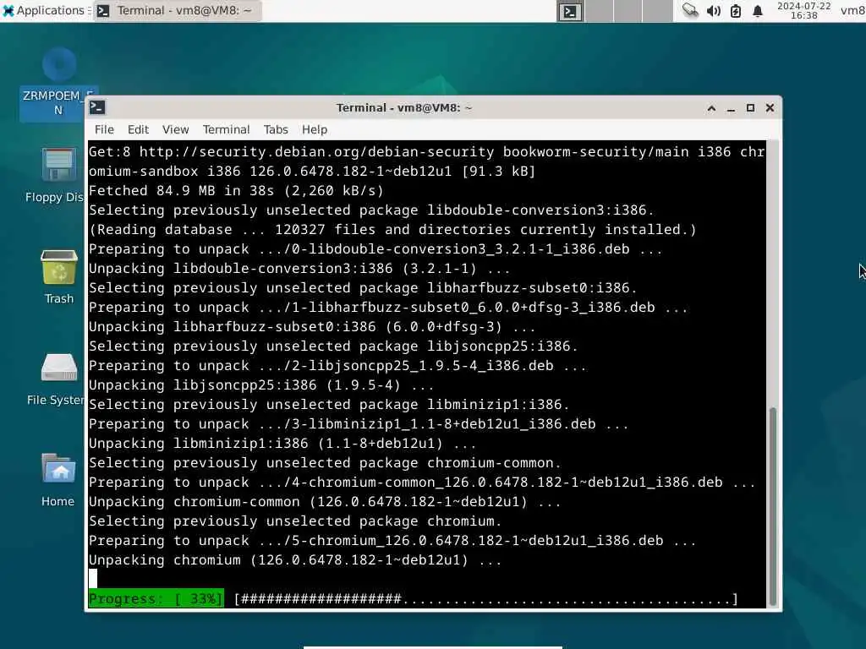This screenshot has height=649, width=866.
Task: Open the volume speaker icon
Action: pos(713,11)
